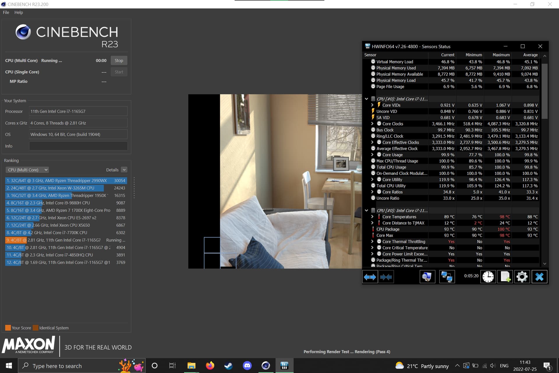The height and width of the screenshot is (373, 559).
Task: Open Steam from the taskbar
Action: click(x=229, y=366)
